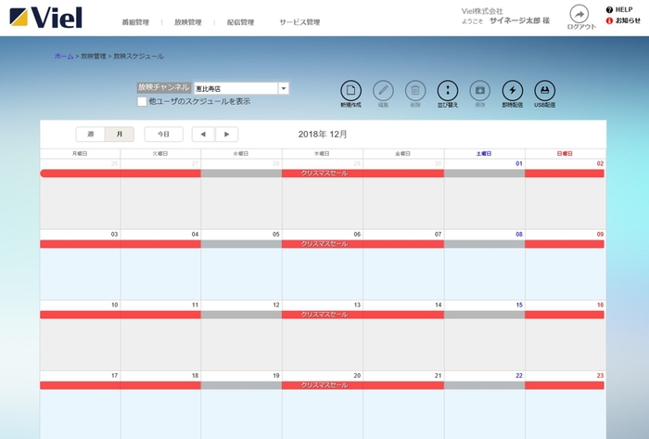
Task: Switch calendar to 週 view
Action: pos(90,135)
